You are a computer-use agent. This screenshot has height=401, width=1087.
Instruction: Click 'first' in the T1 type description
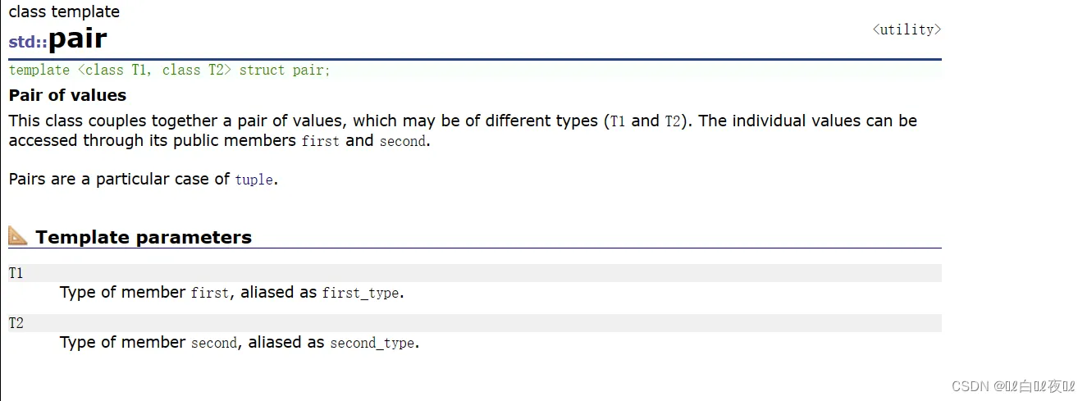(x=209, y=293)
